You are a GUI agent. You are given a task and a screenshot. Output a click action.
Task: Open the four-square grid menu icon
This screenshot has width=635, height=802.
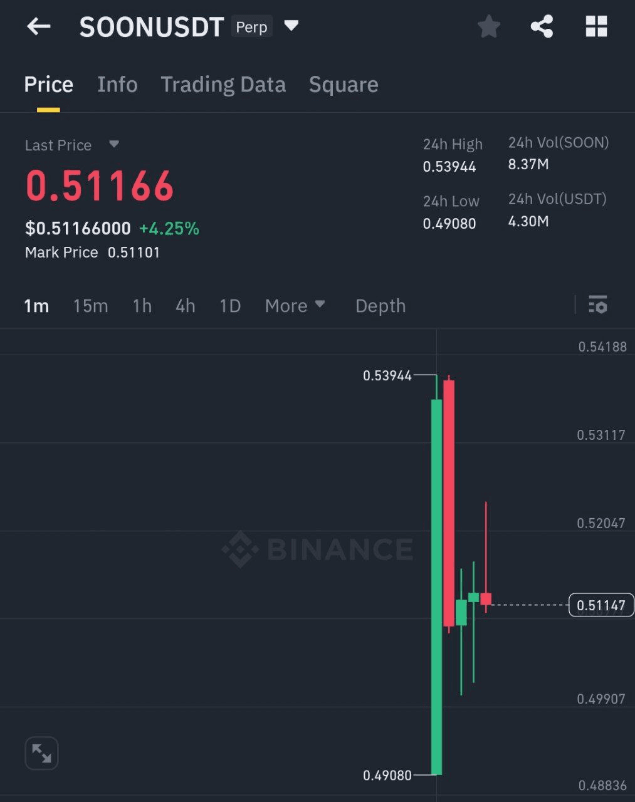(x=596, y=27)
